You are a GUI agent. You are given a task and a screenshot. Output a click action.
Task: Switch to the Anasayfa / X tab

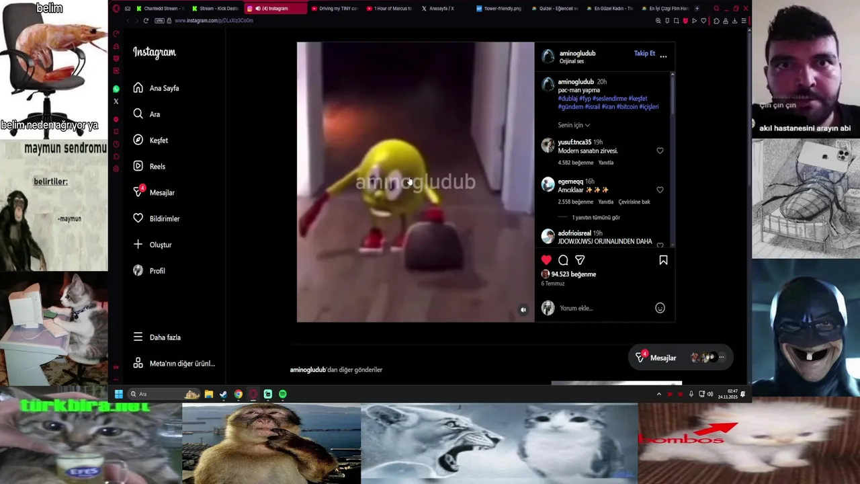pyautogui.click(x=440, y=9)
